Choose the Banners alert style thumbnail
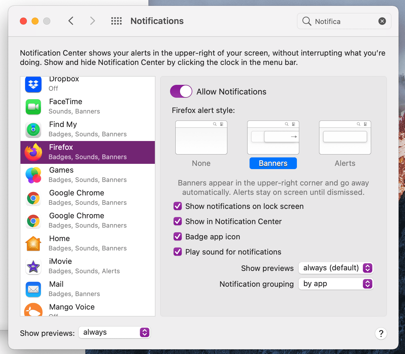 tap(273, 138)
